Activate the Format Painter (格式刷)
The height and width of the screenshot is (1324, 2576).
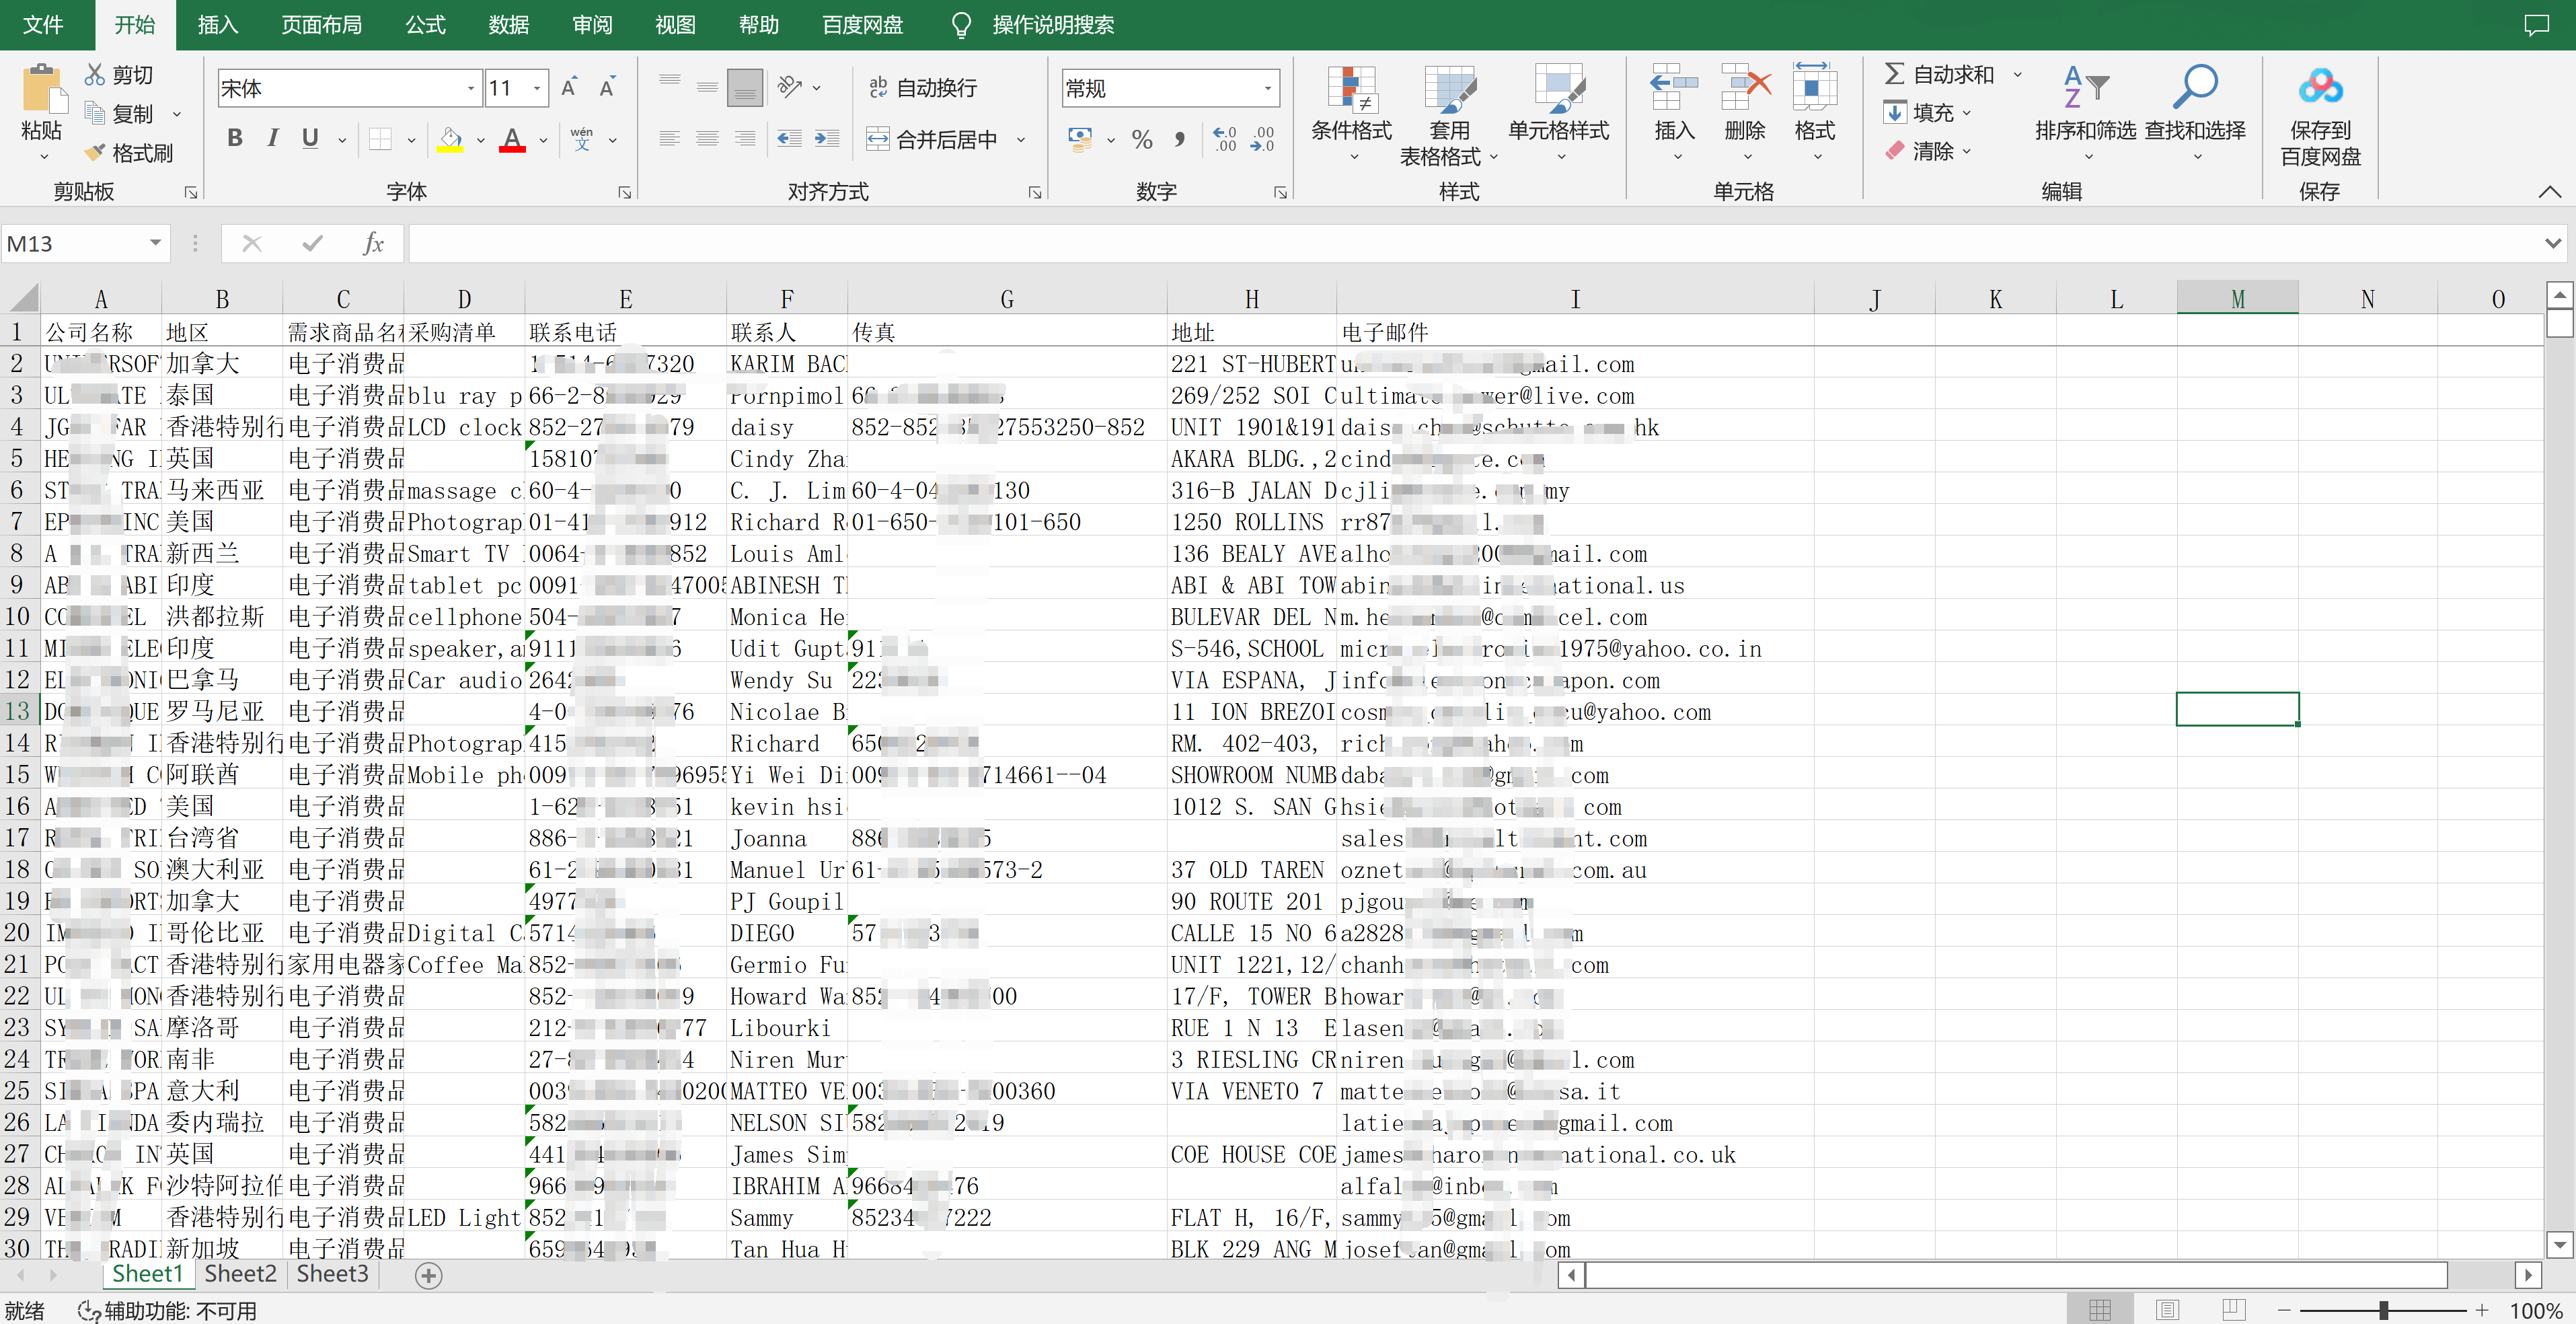[x=128, y=153]
